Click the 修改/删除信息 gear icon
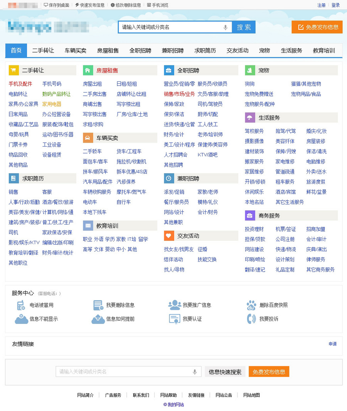Image resolution: width=347 pixels, height=411 pixels. click(x=113, y=5)
